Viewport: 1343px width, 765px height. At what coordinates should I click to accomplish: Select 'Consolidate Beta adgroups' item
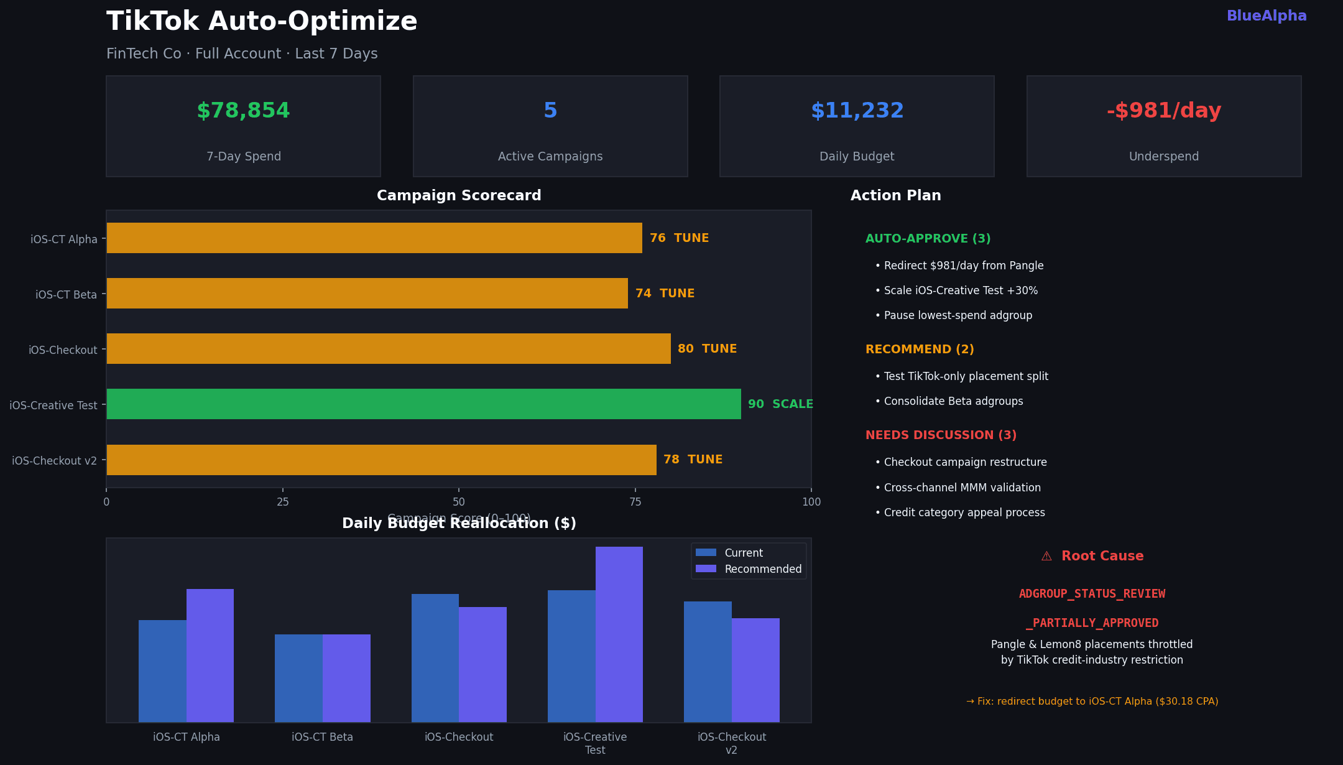949,401
